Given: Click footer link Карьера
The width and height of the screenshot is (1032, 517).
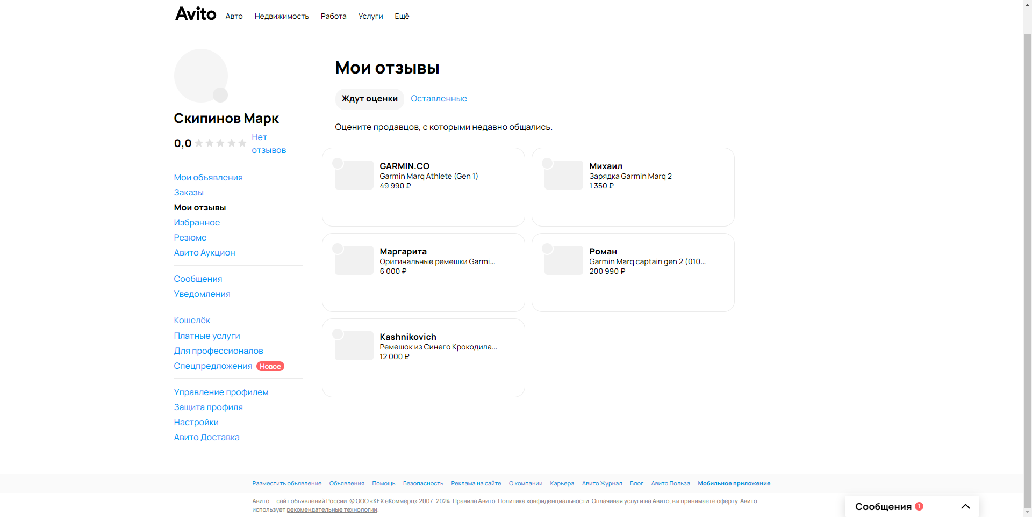Looking at the screenshot, I should 562,484.
